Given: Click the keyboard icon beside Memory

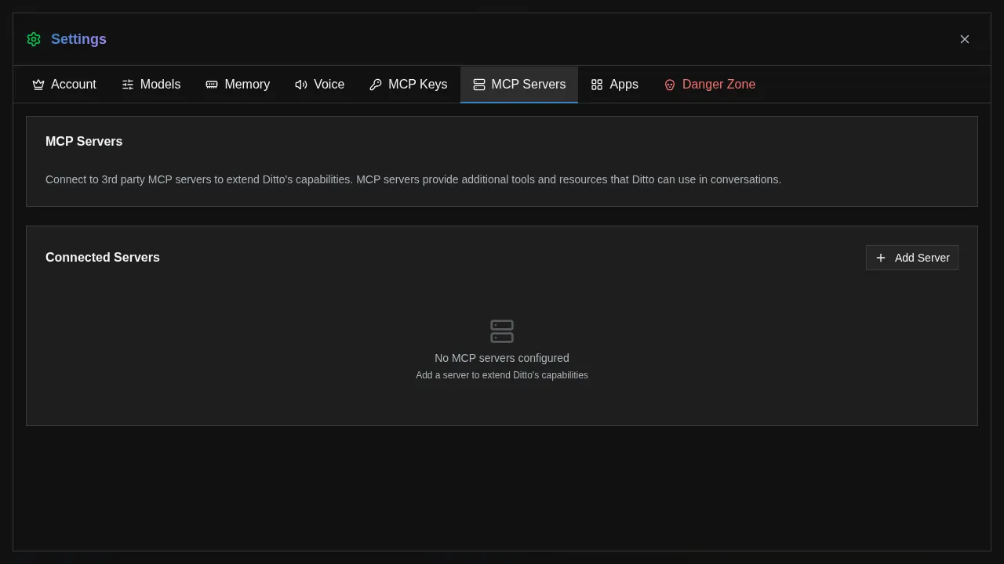Looking at the screenshot, I should [x=211, y=84].
